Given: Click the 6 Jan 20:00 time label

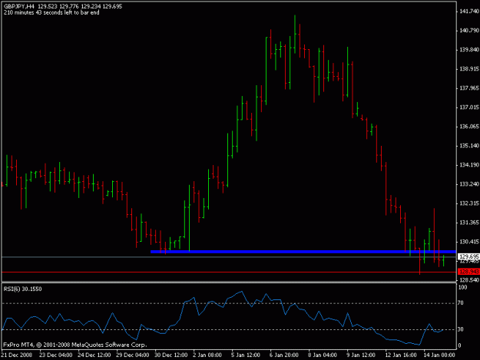Looking at the screenshot, I should click(284, 355).
